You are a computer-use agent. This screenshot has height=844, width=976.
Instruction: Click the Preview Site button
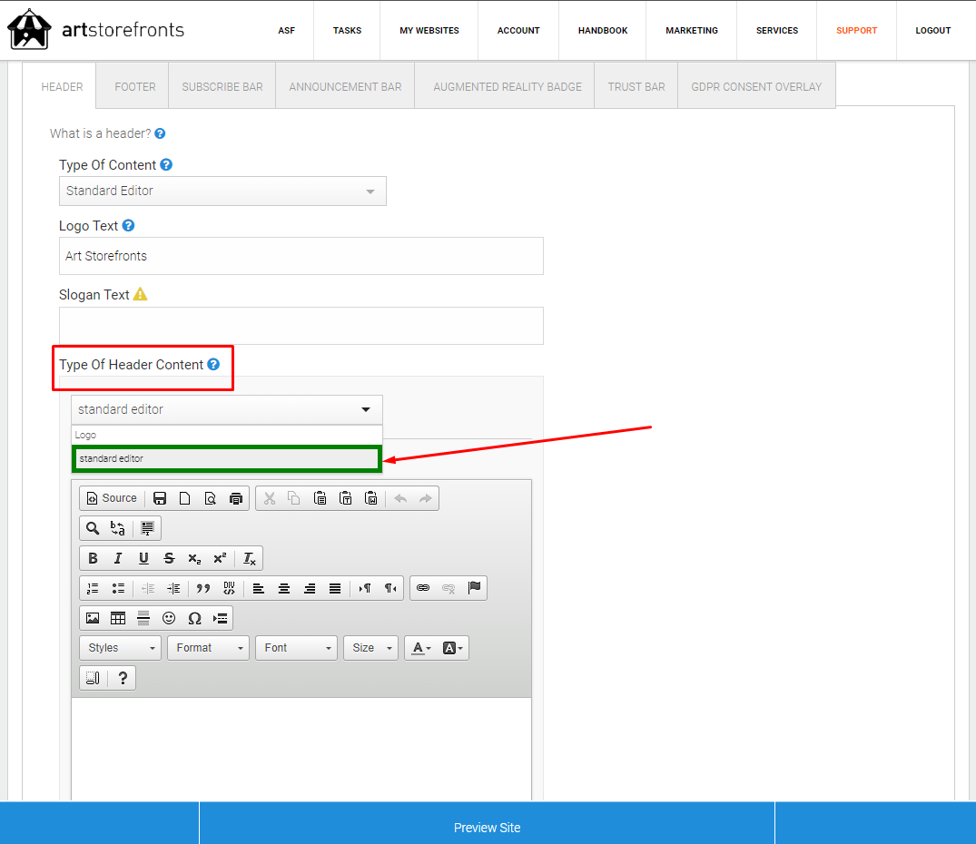click(x=487, y=828)
